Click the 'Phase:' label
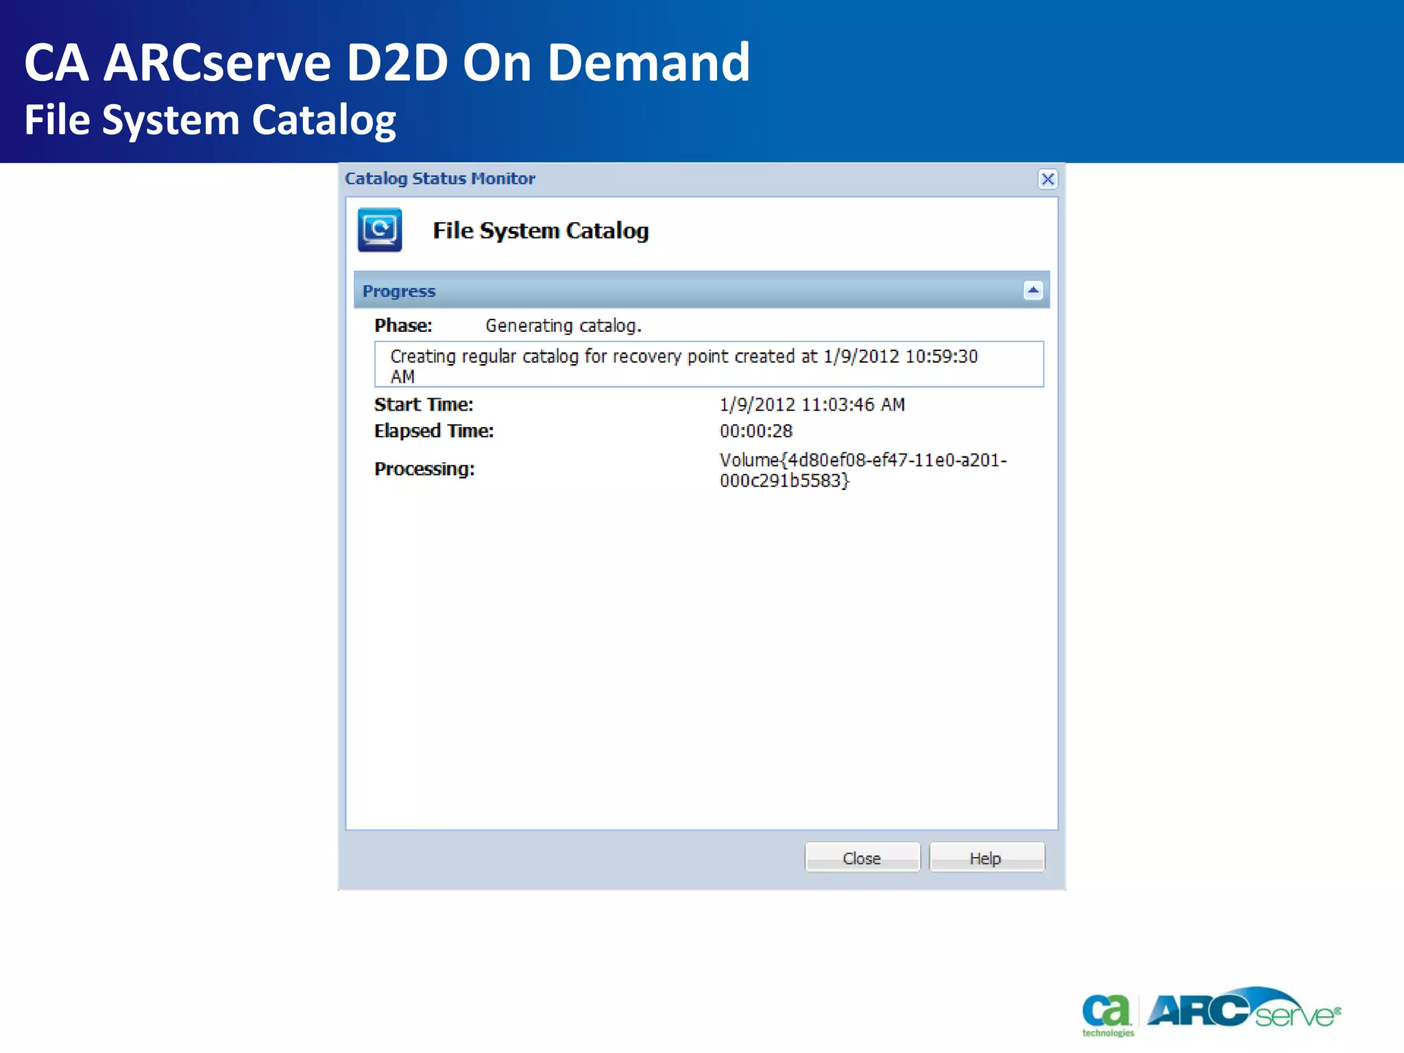Viewport: 1404px width, 1053px height. [403, 326]
